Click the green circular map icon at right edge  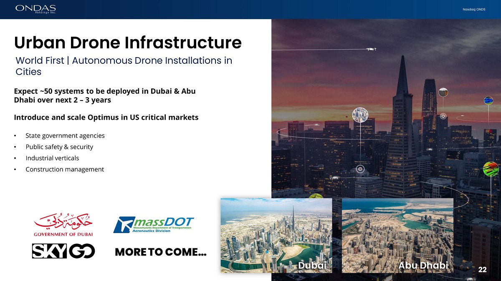point(491,169)
